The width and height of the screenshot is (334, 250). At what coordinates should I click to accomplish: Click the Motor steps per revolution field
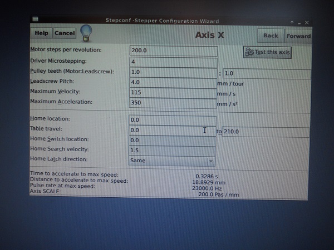point(173,51)
